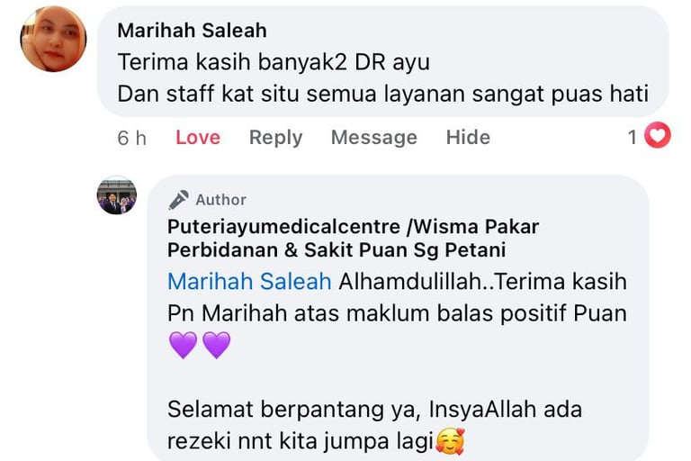The height and width of the screenshot is (461, 691).
Task: Hide Marihah Saleah's comment
Action: click(x=468, y=137)
